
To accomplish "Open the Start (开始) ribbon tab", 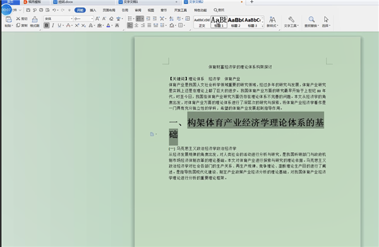I will (x=80, y=10).
